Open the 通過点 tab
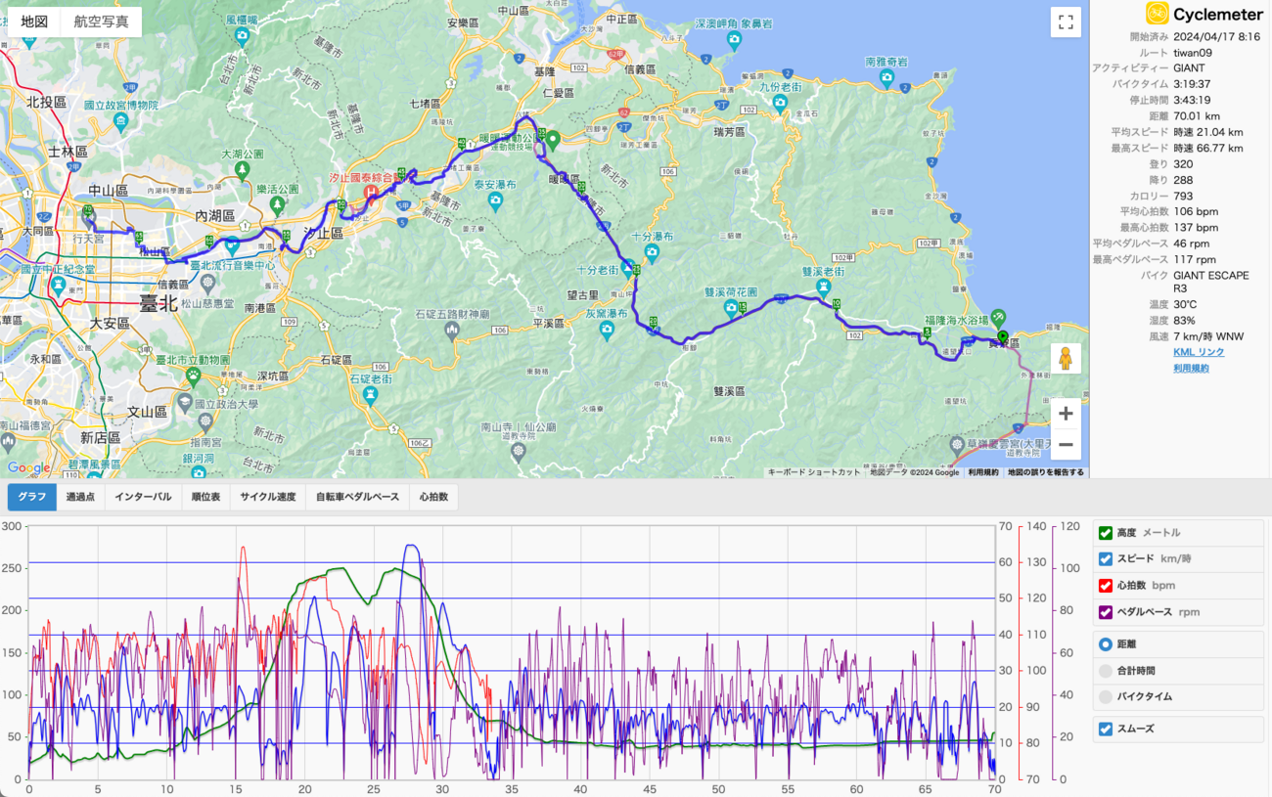Image resolution: width=1272 pixels, height=797 pixels. tap(80, 497)
